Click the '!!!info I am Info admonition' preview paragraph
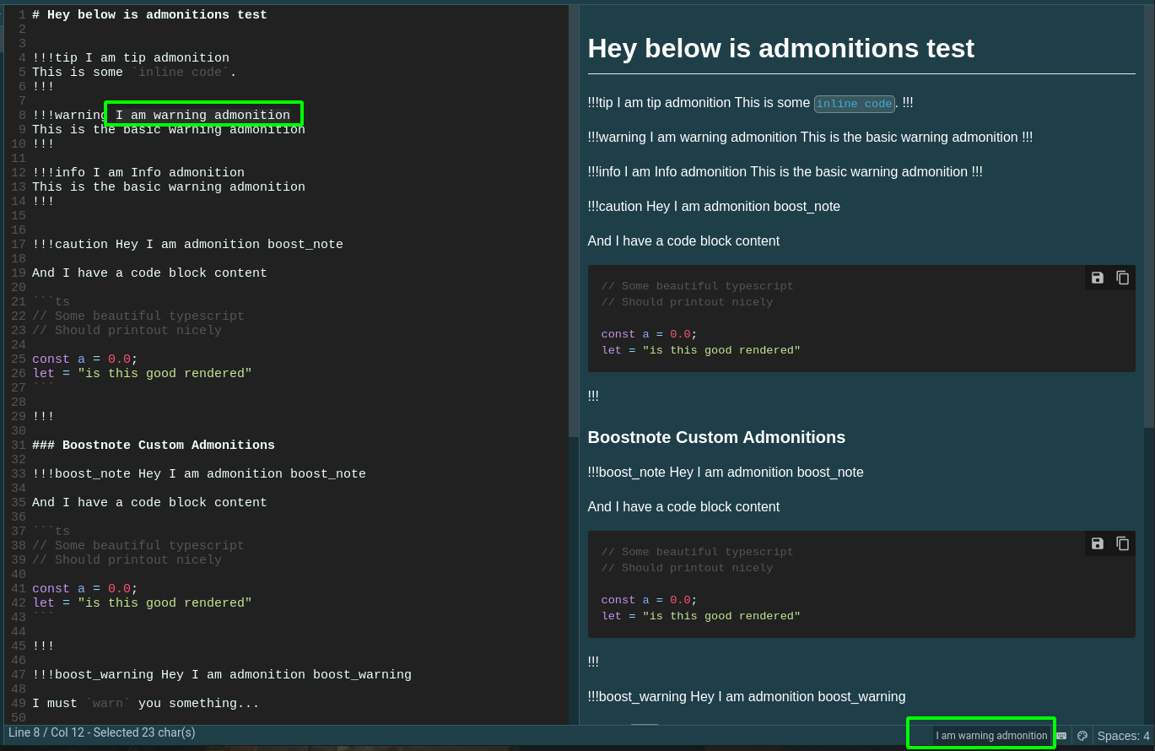 (785, 171)
